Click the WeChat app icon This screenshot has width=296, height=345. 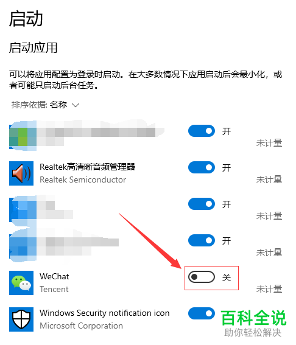pyautogui.click(x=21, y=283)
